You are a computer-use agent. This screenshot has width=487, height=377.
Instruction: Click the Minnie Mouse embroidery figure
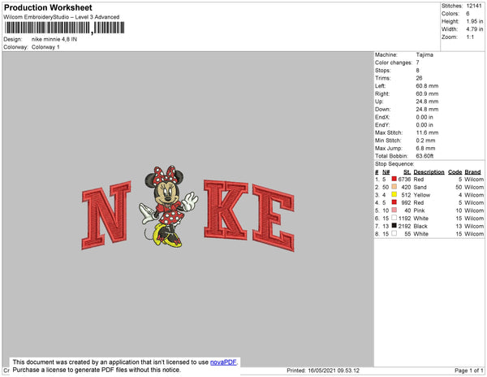point(168,206)
